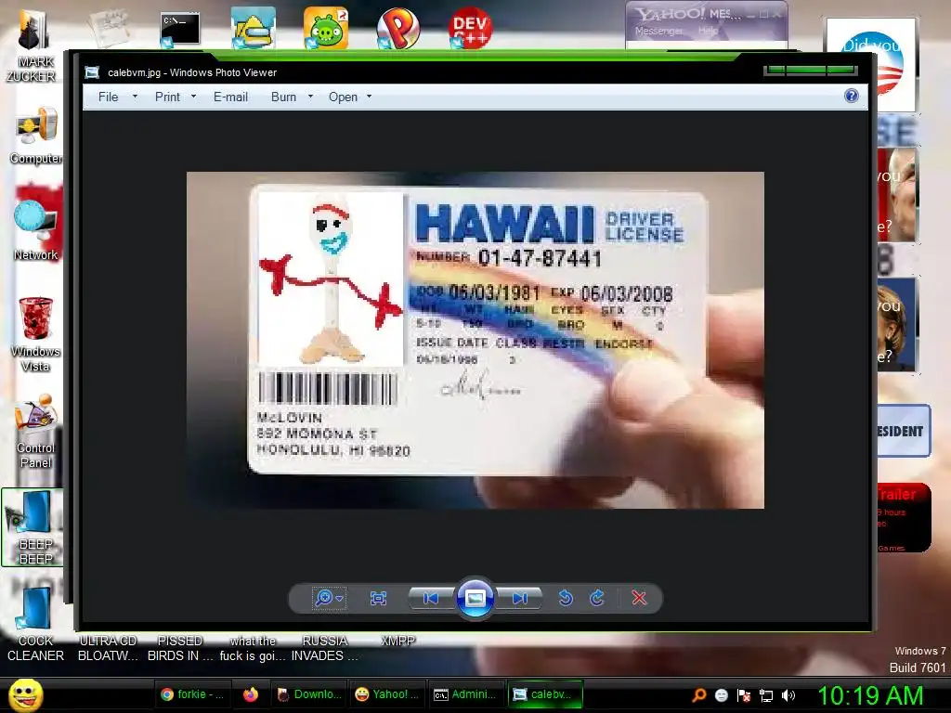Open the zoom magnifier control in Photo Viewer

pyautogui.click(x=329, y=599)
